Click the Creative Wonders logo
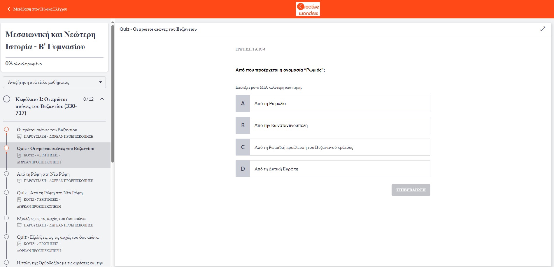This screenshot has height=267, width=554. pos(308,9)
